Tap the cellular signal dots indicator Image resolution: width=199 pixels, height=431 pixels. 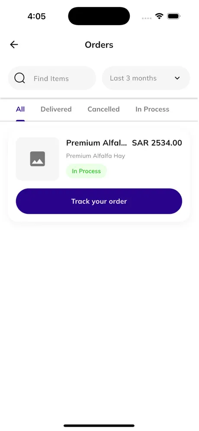click(x=147, y=18)
